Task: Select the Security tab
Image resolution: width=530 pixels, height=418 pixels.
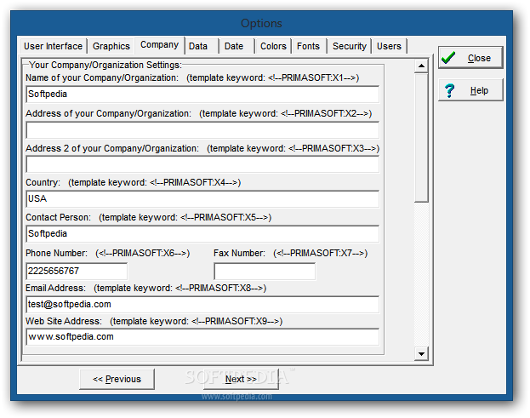Action: click(x=350, y=46)
